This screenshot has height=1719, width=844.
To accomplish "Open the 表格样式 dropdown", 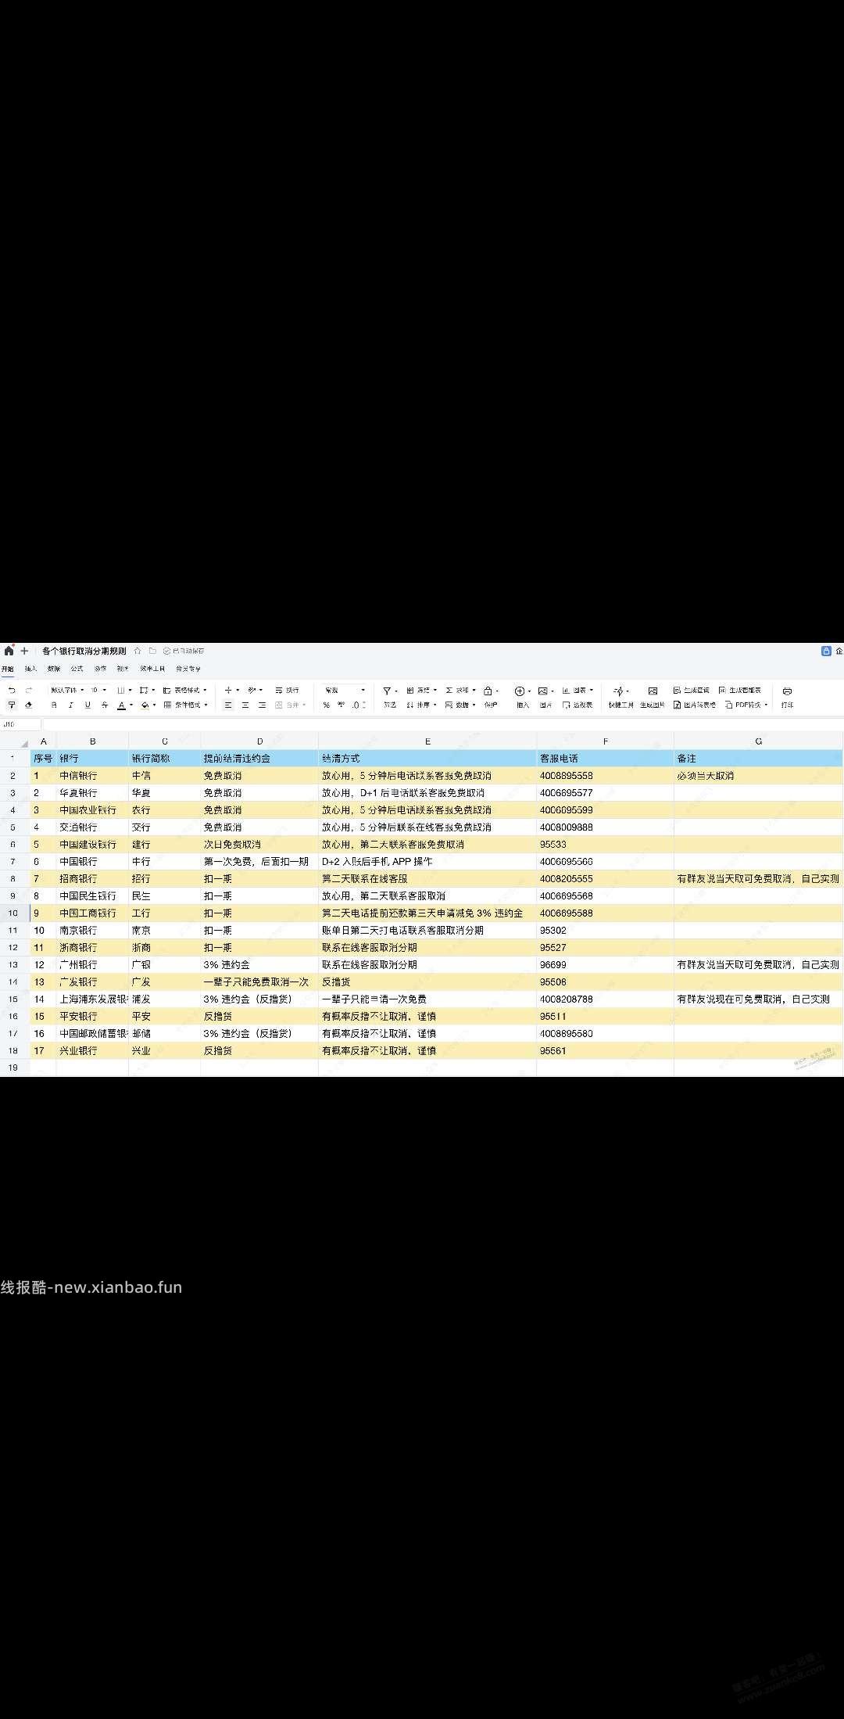I will [185, 691].
